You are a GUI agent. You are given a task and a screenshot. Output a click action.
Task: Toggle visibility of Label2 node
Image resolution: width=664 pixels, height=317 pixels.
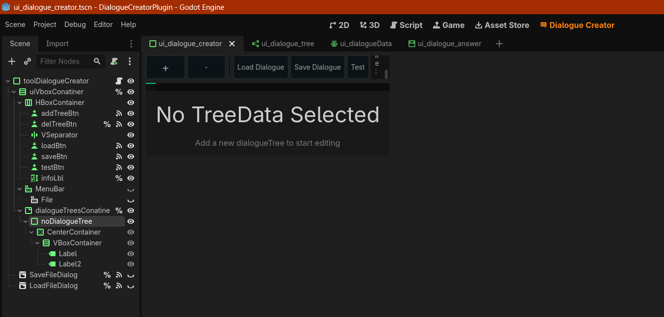[x=131, y=264]
